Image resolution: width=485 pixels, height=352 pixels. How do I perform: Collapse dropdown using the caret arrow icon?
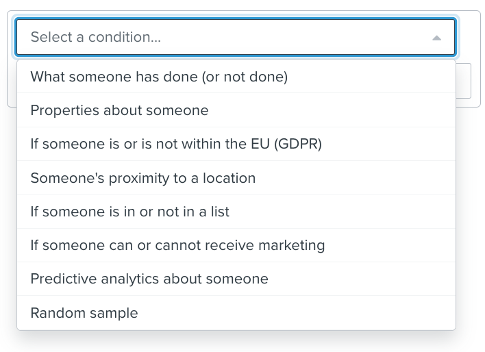(x=436, y=38)
